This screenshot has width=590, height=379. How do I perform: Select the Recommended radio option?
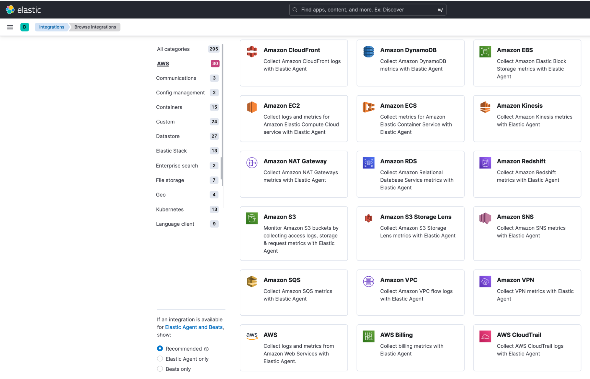tap(160, 349)
